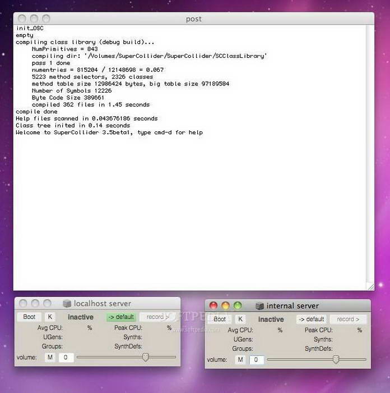The width and height of the screenshot is (390, 393).
Task: Start recording on internal server
Action: (348, 319)
